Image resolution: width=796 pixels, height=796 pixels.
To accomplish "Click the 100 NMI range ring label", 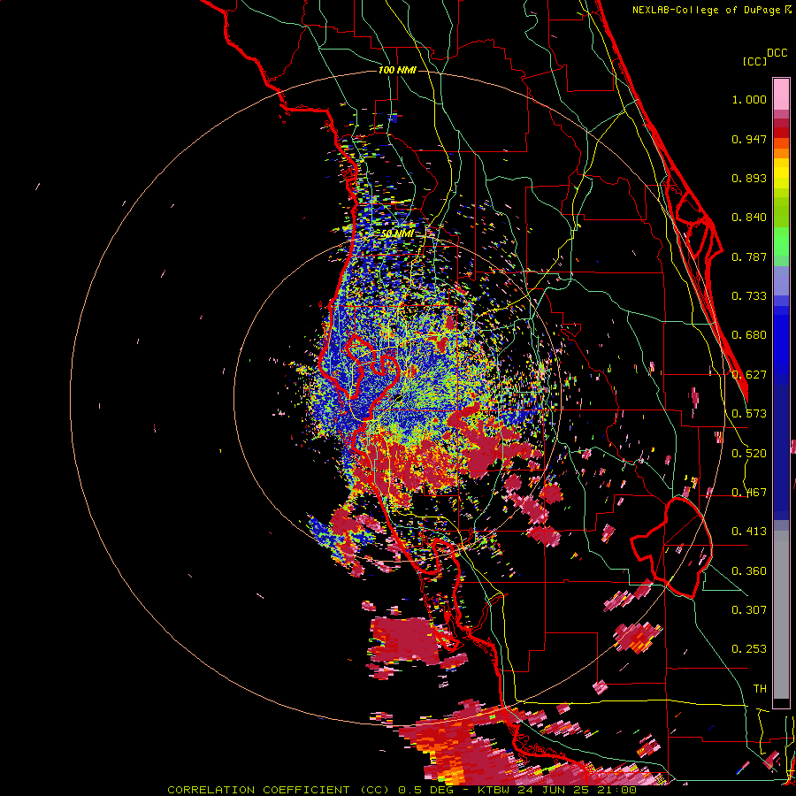I will coord(397,70).
